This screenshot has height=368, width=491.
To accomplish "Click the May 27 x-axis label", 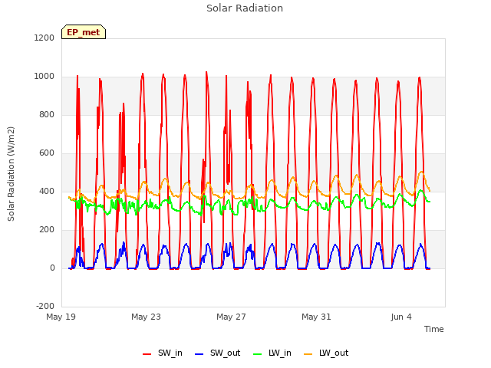I will click(231, 317).
